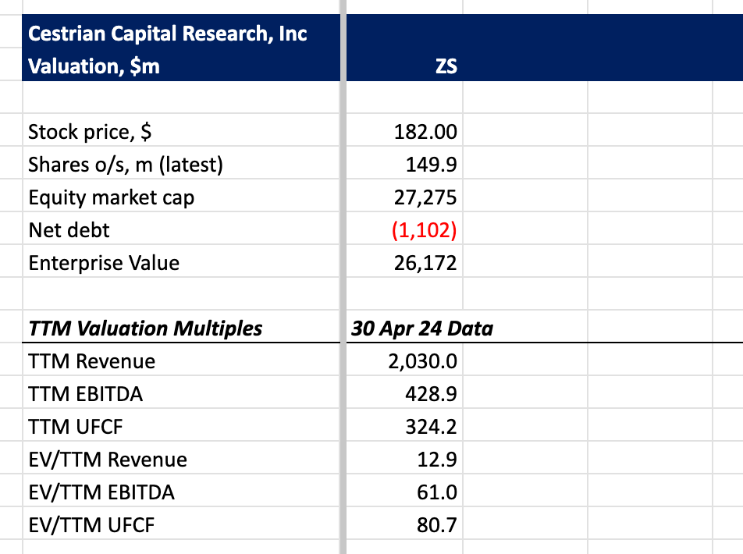
Task: Click 'TTM Valuation Multiples' section heading
Action: click(145, 328)
